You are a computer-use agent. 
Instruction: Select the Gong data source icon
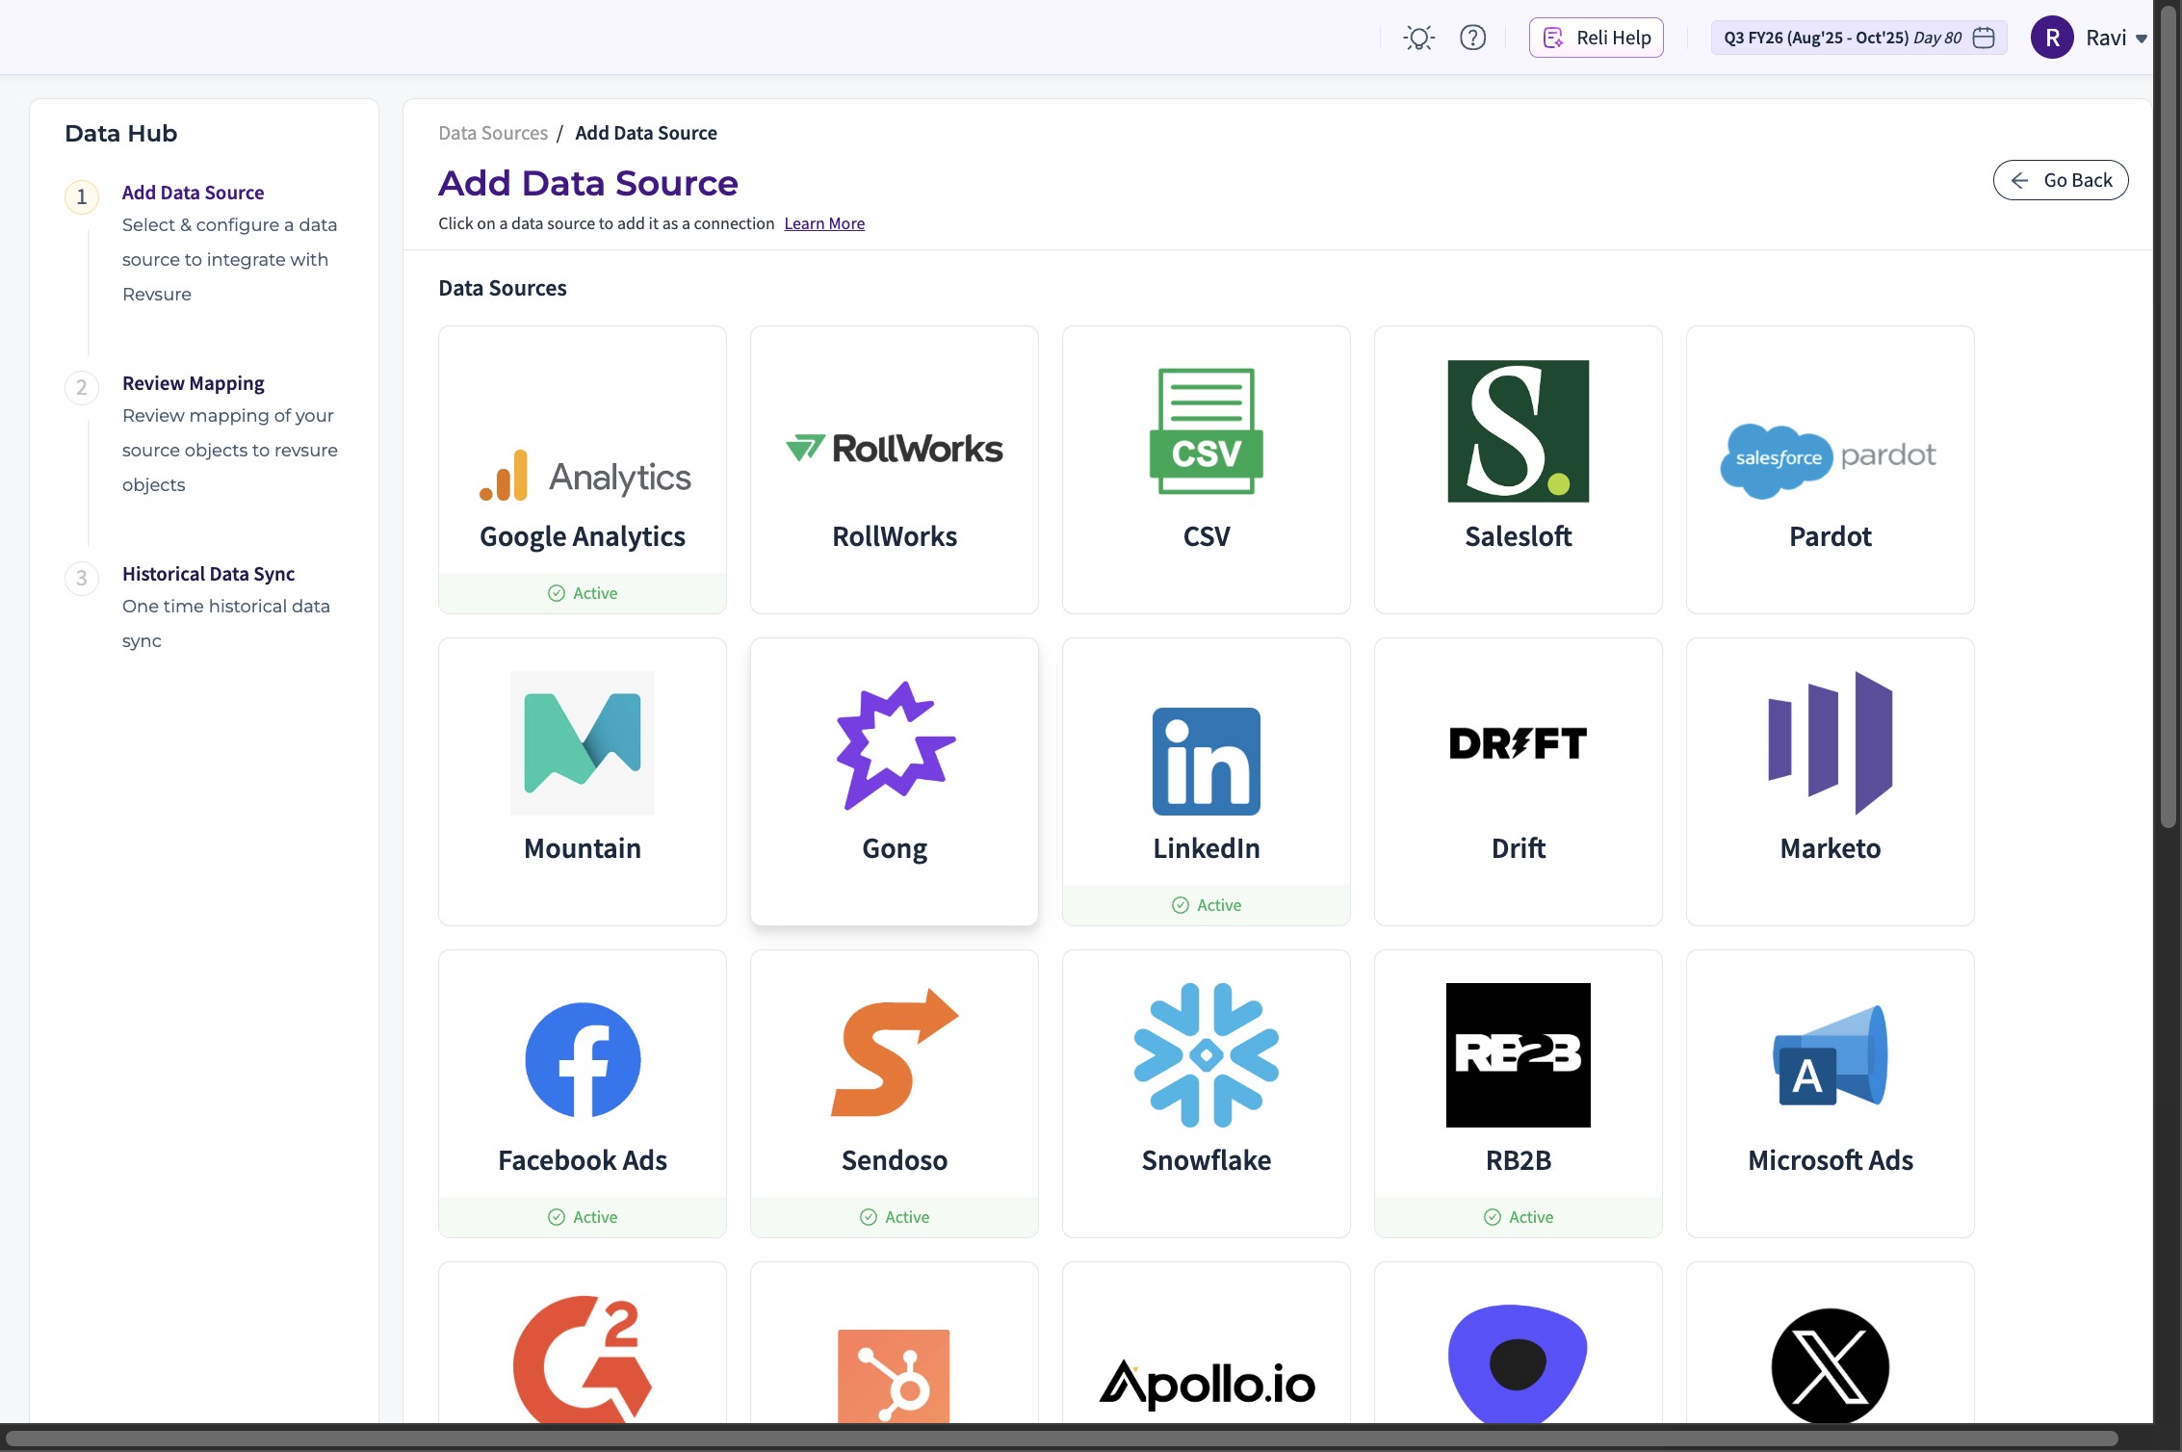tap(895, 744)
